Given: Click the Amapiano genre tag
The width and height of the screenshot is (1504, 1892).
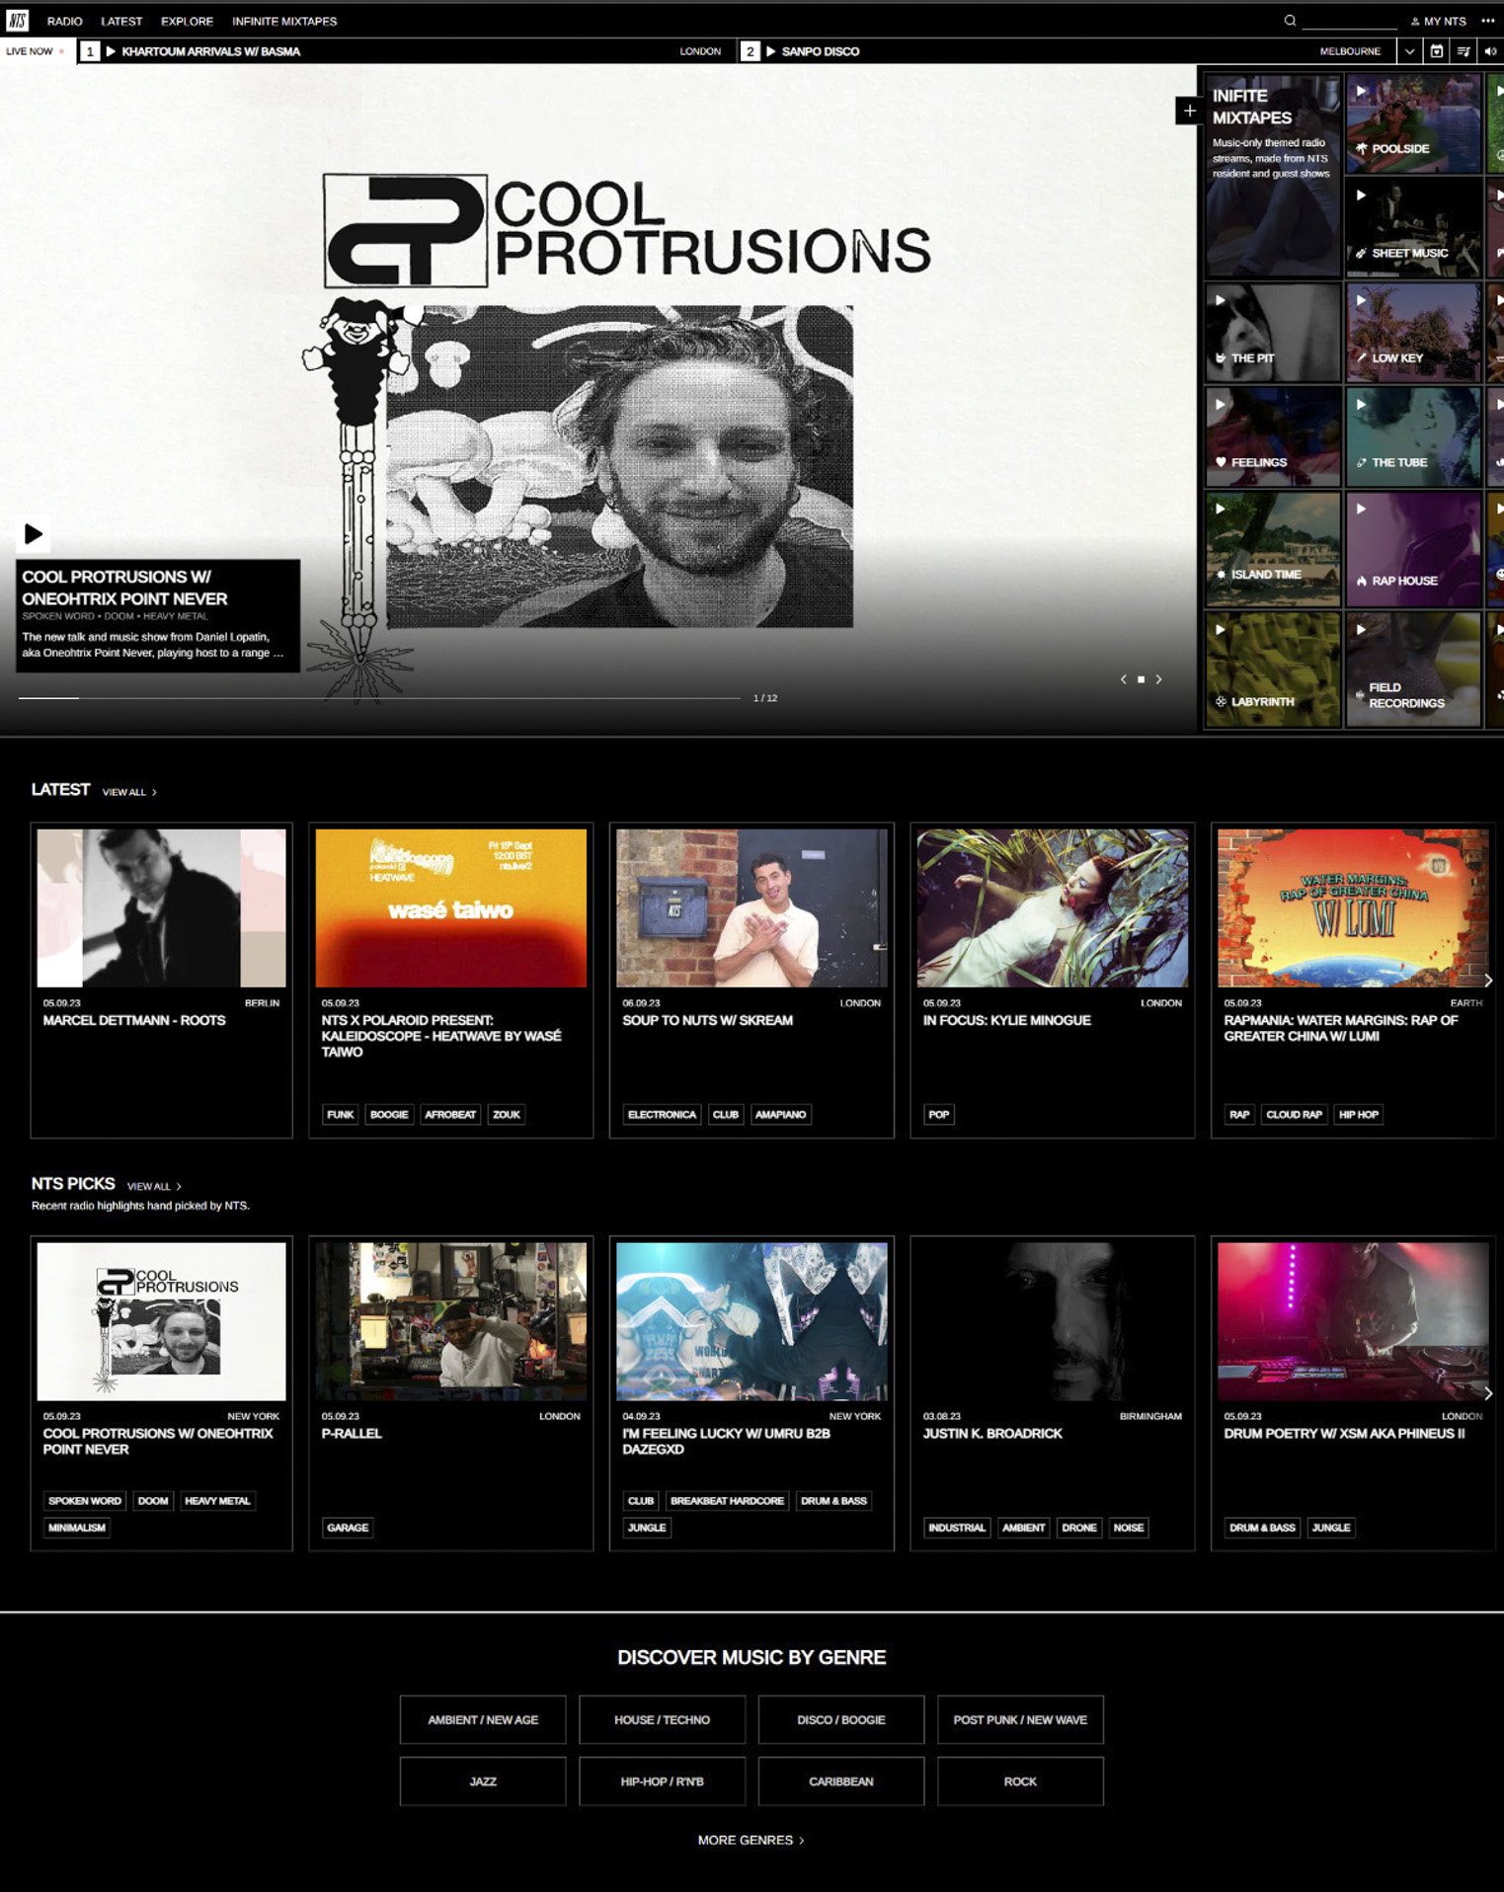Looking at the screenshot, I should 780,1114.
